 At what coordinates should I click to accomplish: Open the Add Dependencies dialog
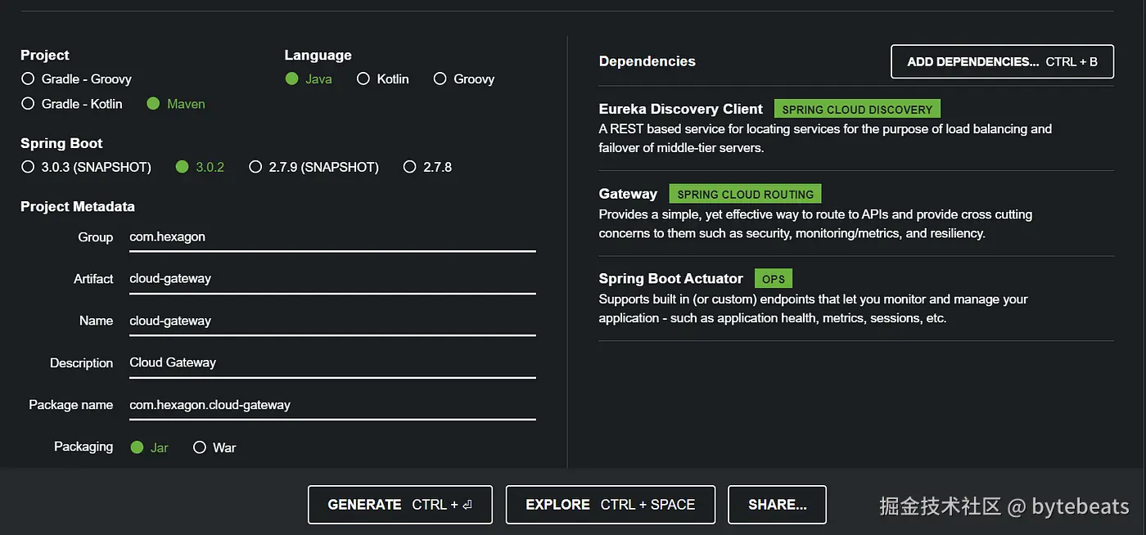click(x=1002, y=61)
